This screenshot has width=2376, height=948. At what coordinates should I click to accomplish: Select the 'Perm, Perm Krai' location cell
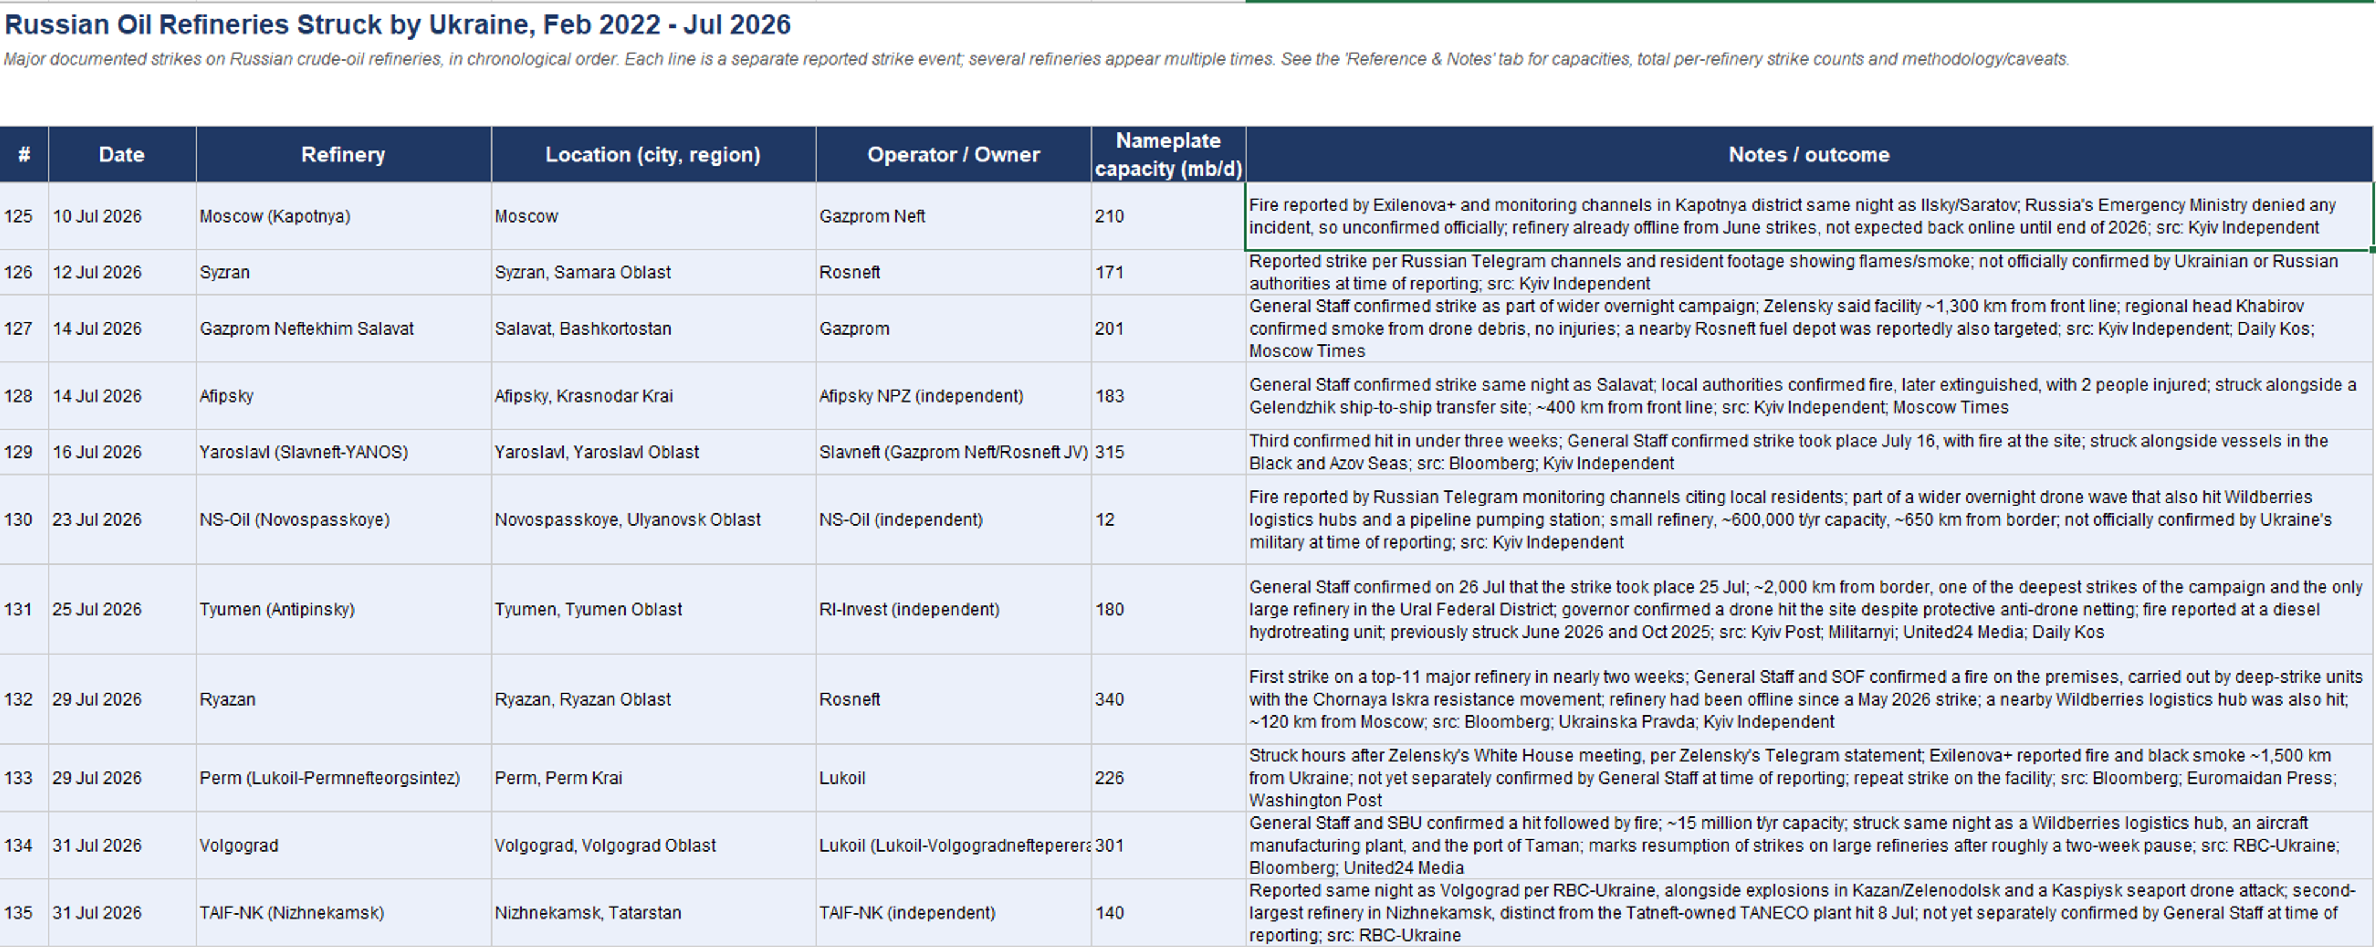coord(653,777)
